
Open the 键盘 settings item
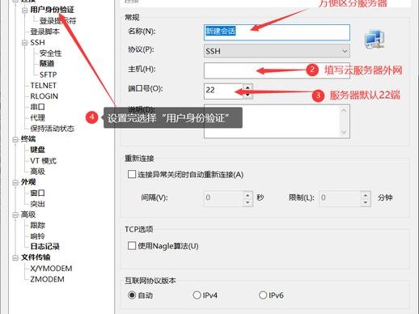click(x=37, y=150)
